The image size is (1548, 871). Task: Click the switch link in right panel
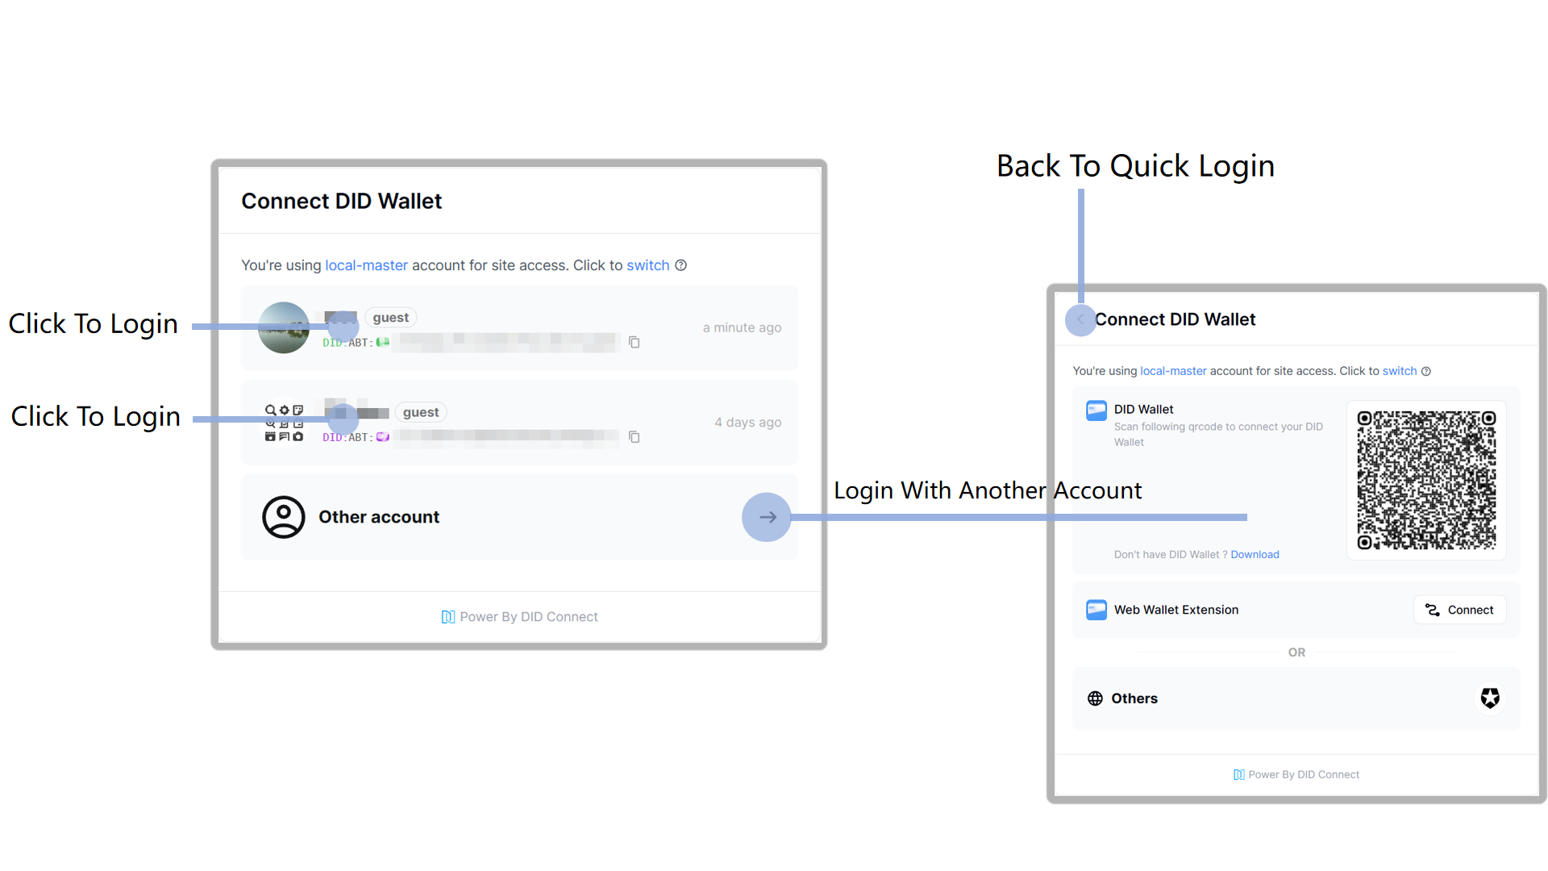pyautogui.click(x=1399, y=371)
